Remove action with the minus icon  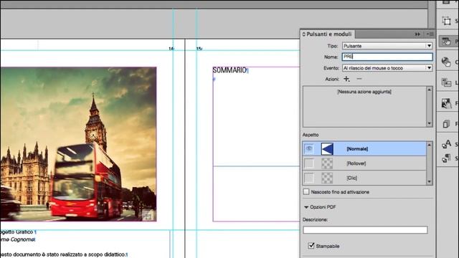point(359,79)
